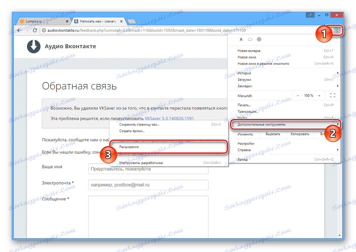Screen dimensions: 356x252
Task: Minimize the browser window
Action: pos(319,15)
